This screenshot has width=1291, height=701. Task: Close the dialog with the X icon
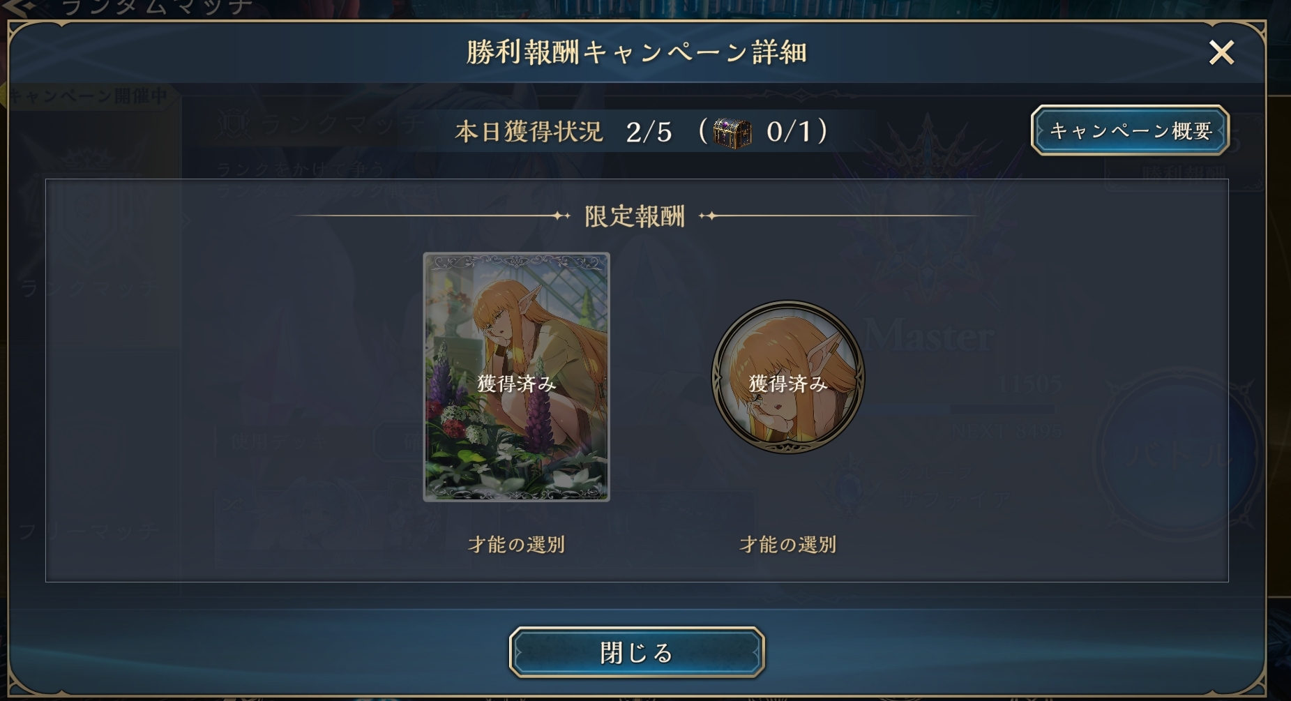click(x=1221, y=52)
